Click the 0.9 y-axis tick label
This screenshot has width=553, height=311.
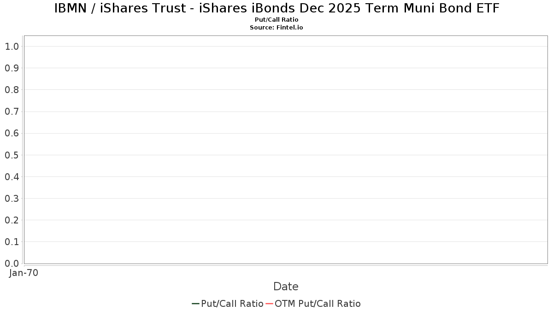[x=12, y=68]
